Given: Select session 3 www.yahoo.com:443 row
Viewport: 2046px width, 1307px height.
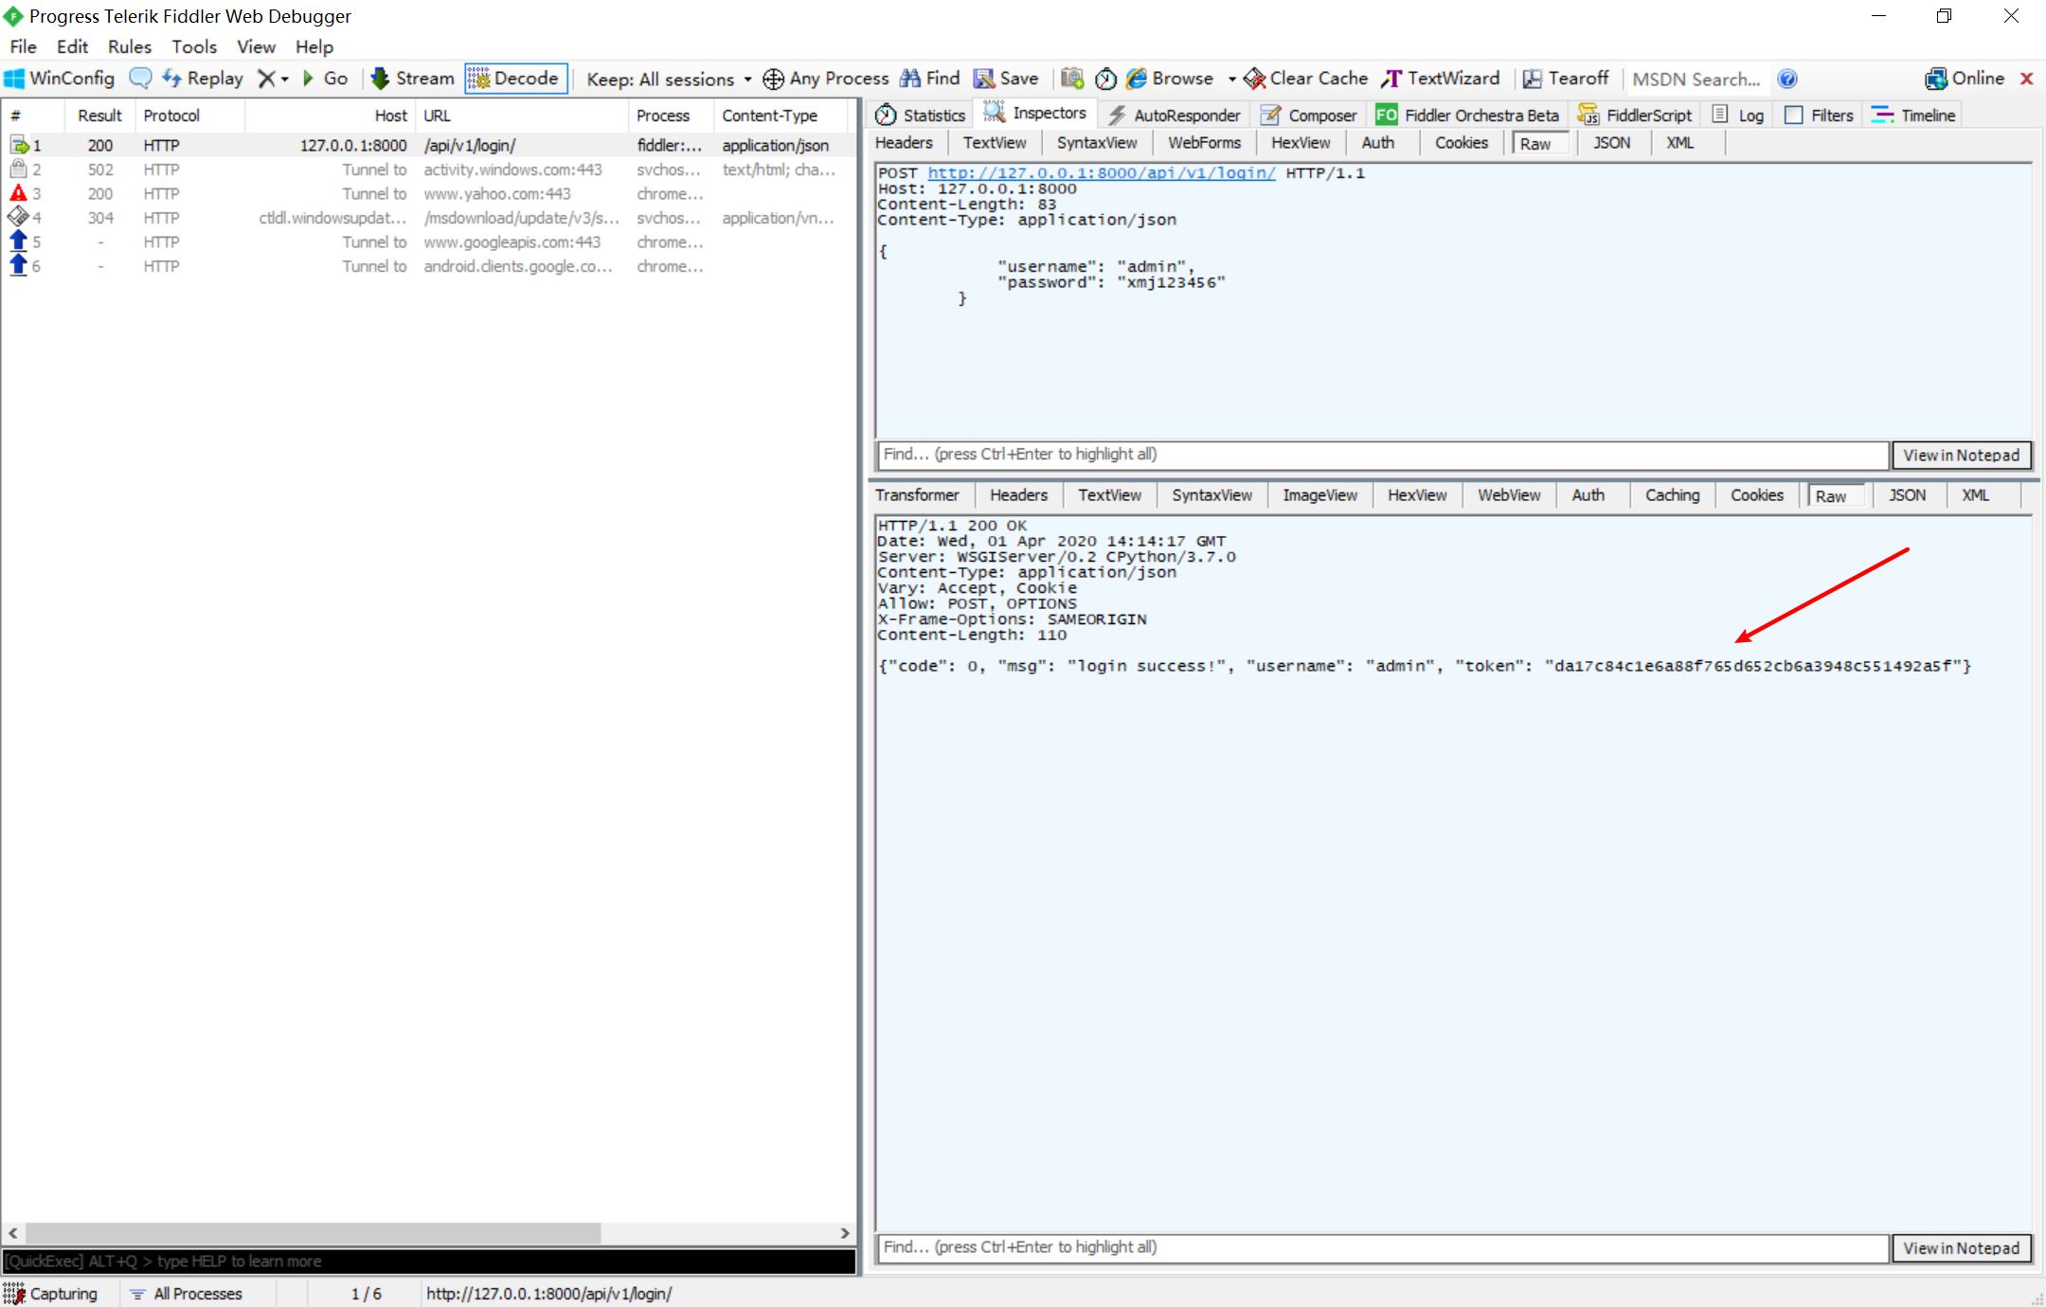Looking at the screenshot, I should pyautogui.click(x=426, y=193).
